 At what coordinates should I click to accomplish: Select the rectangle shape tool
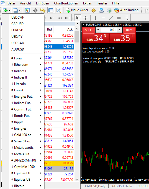[119, 18]
